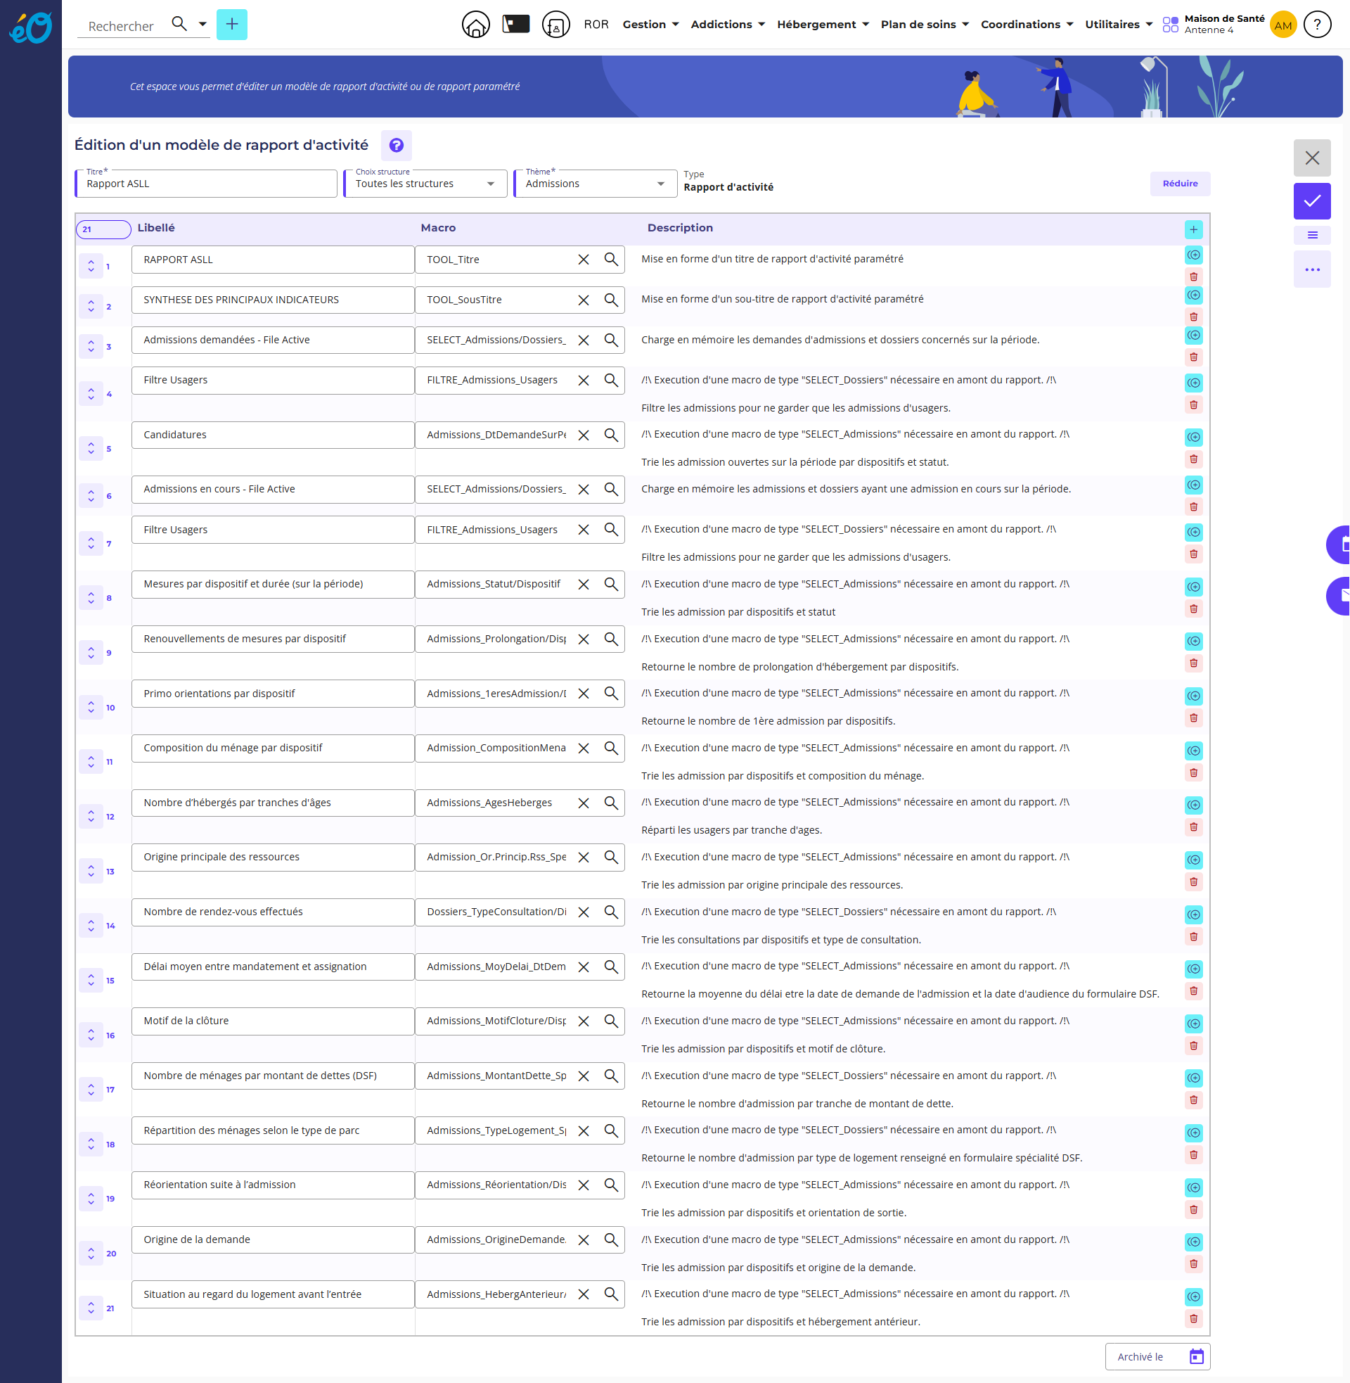Search macro for Candidatures row
Screen dimensions: 1350x1383
[x=610, y=435]
